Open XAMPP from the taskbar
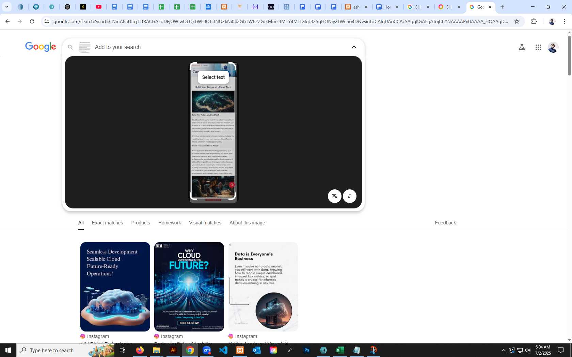The height and width of the screenshot is (357, 572). click(x=240, y=350)
